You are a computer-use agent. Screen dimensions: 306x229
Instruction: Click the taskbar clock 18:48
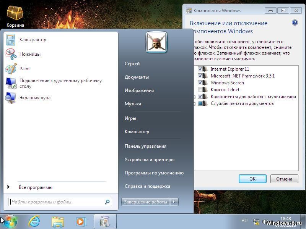tap(285, 219)
